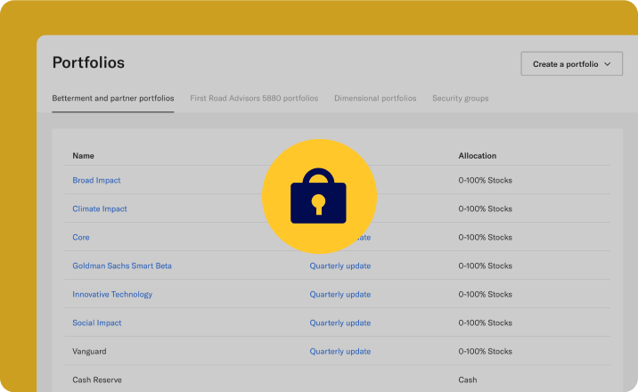Go to the Security groups tab

460,98
